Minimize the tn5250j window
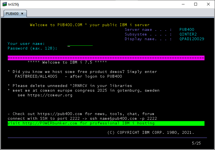 (x=183, y=4)
